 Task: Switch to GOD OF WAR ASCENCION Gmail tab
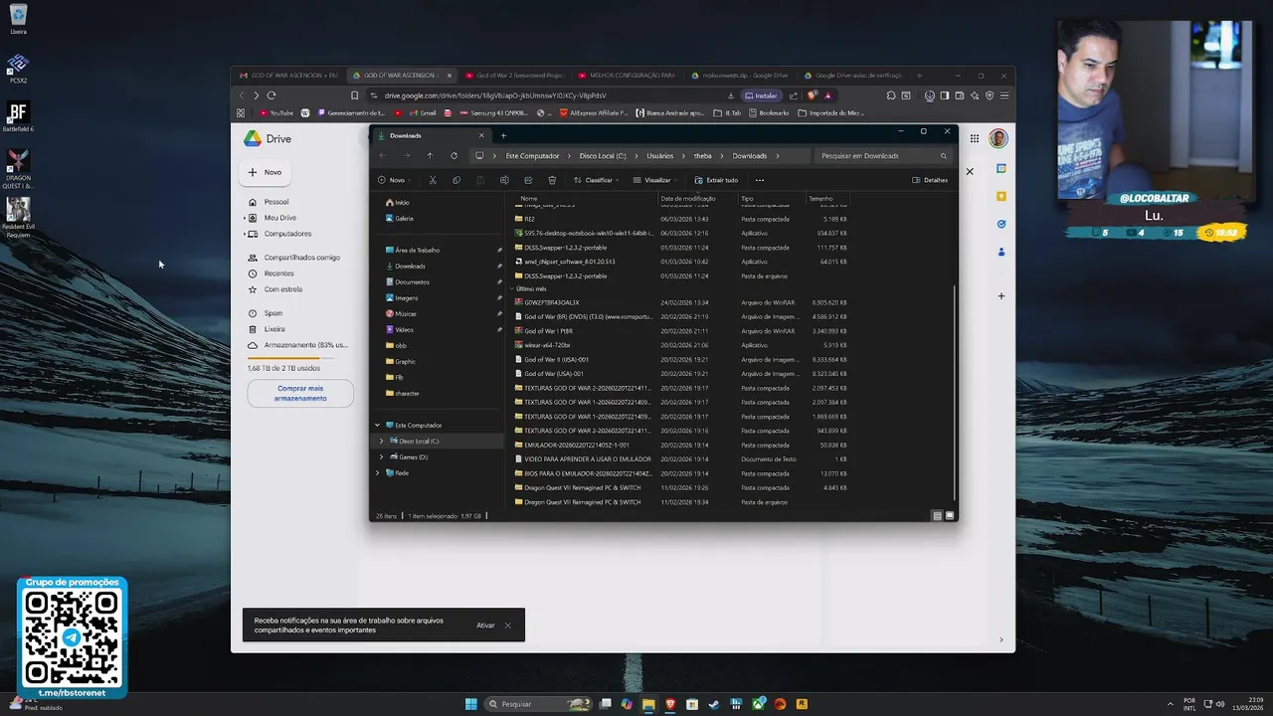(x=288, y=76)
